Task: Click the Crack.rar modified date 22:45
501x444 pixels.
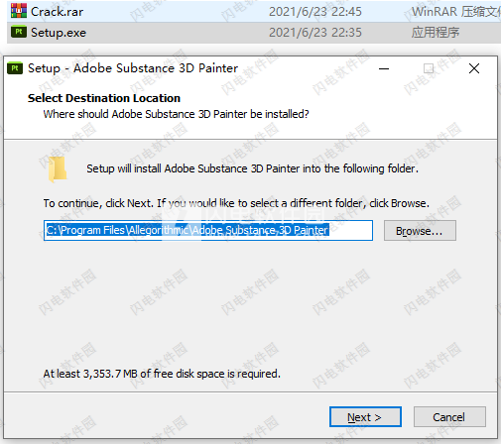Action: coord(315,12)
